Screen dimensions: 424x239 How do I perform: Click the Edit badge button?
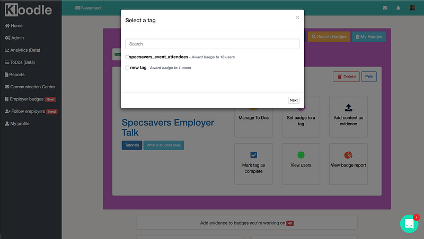[x=369, y=77]
